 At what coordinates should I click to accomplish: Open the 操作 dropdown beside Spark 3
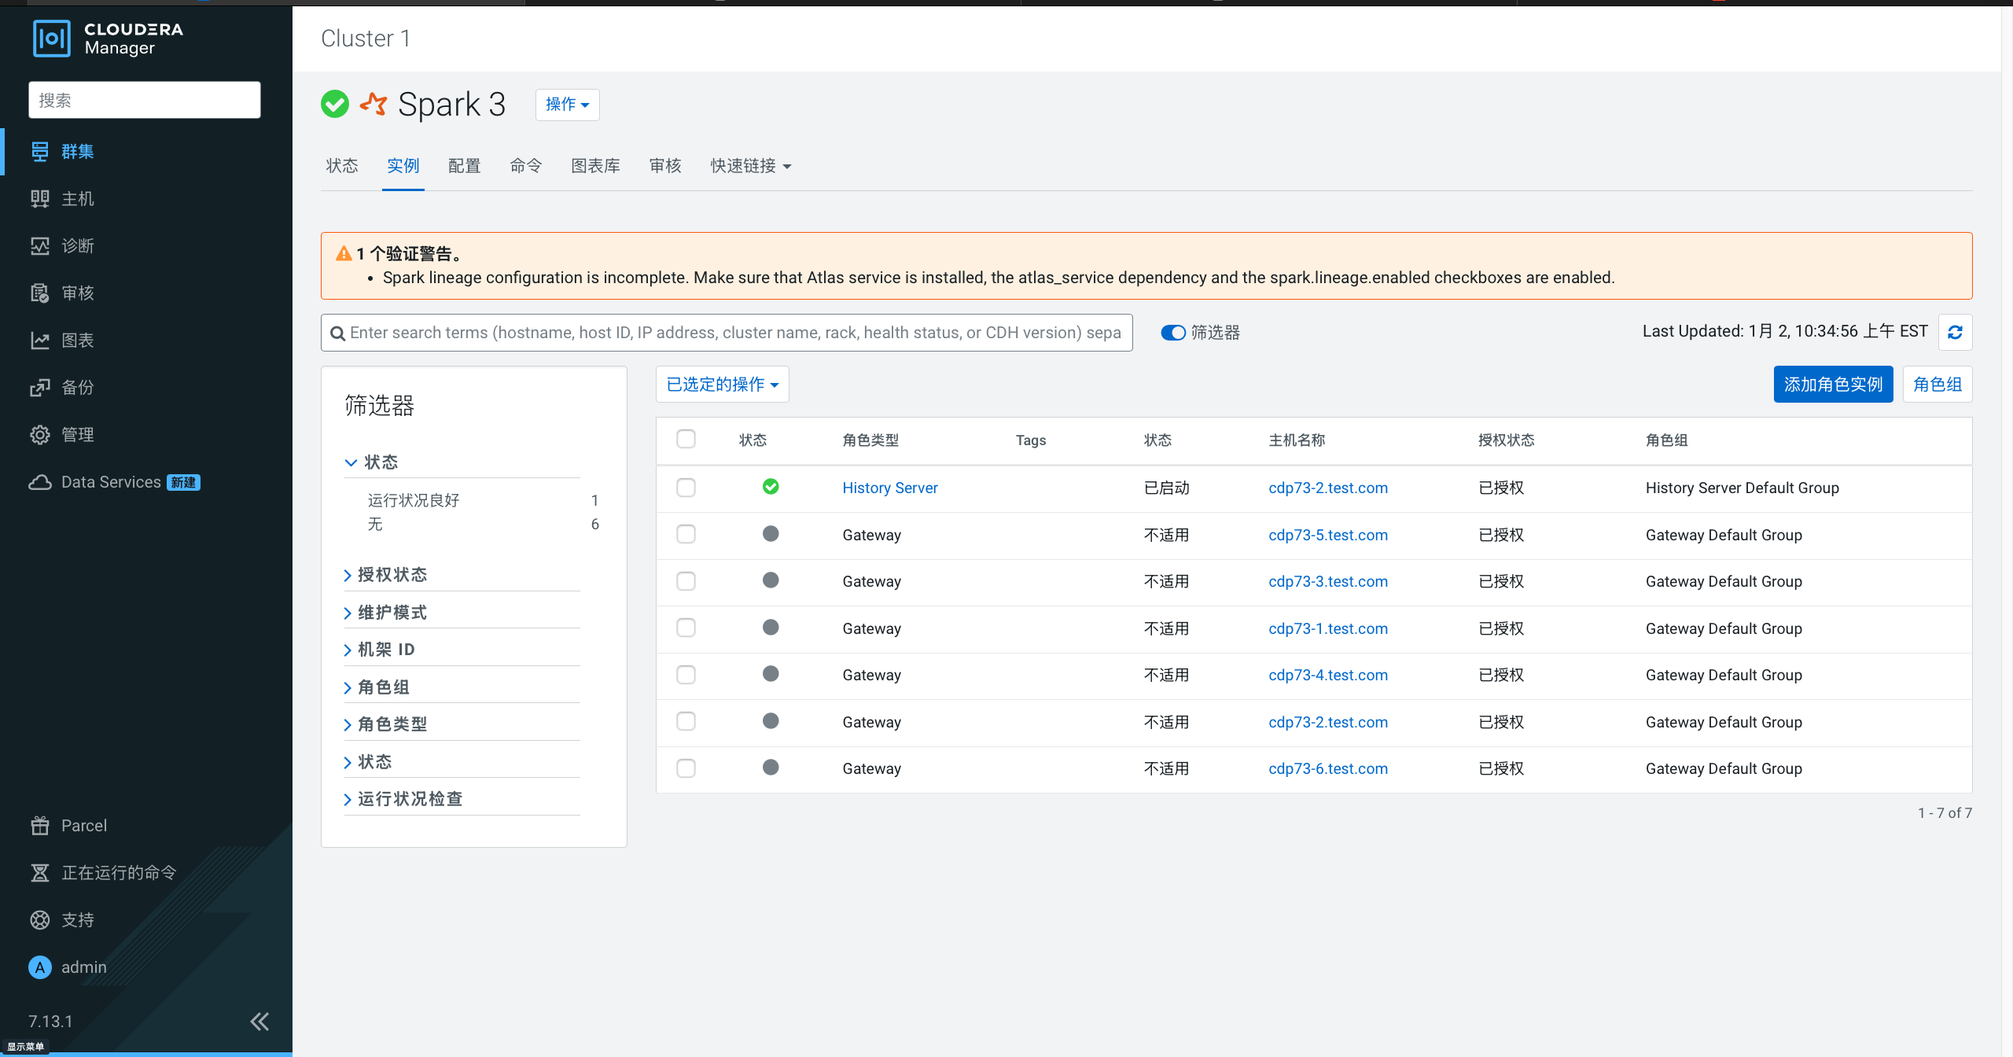pos(567,105)
